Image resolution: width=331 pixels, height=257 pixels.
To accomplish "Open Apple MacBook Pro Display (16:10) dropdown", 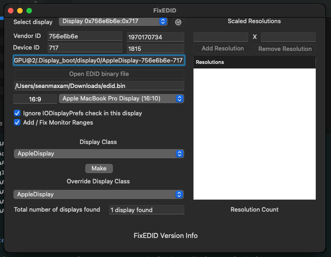I will coord(121,99).
